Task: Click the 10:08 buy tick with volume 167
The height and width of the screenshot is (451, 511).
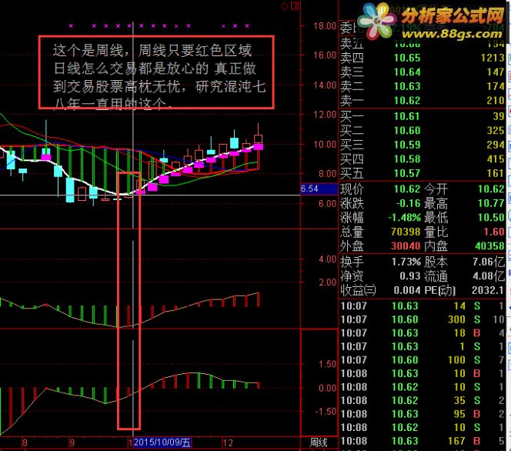Action: (x=422, y=441)
